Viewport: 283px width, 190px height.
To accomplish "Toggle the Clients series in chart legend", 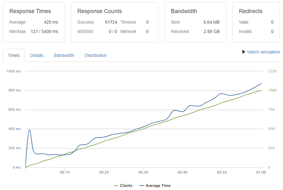I will [x=126, y=186].
